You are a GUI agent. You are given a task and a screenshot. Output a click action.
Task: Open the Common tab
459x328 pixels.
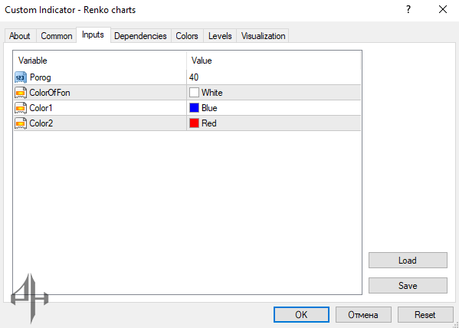[x=57, y=36]
